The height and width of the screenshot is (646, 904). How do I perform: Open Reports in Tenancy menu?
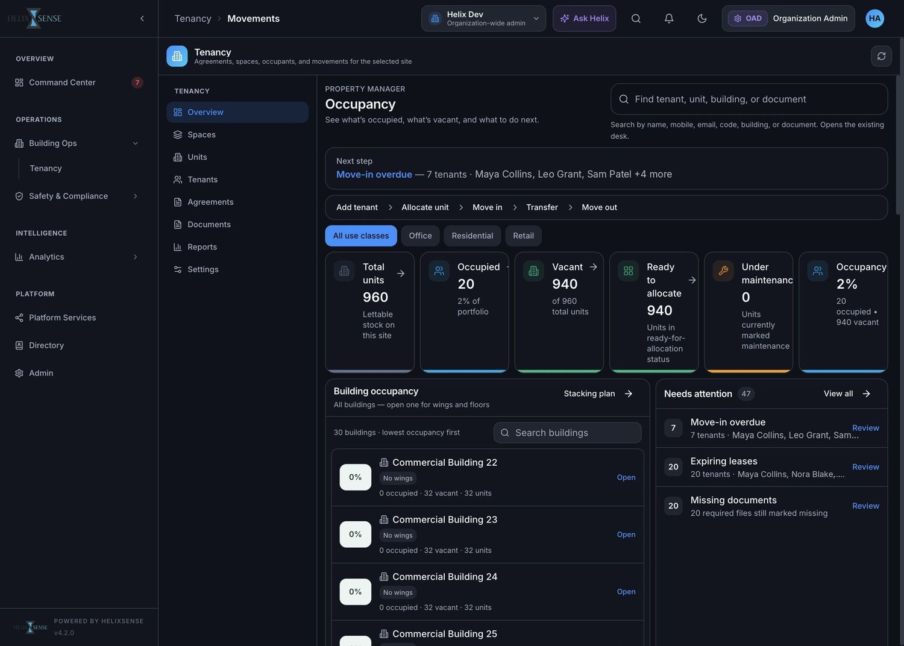click(237, 247)
